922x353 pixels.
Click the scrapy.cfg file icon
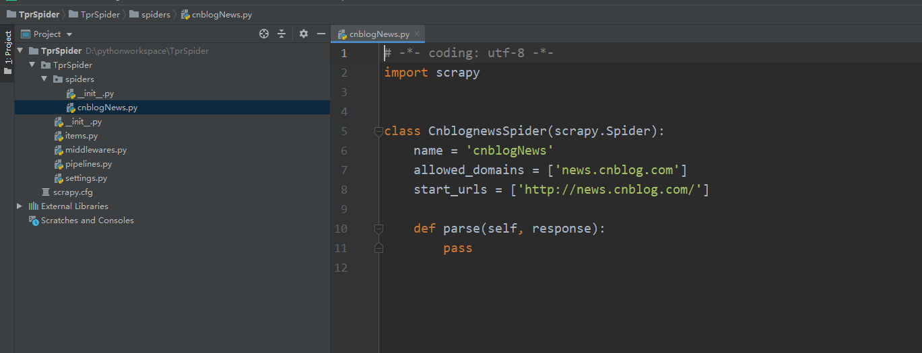[x=46, y=192]
